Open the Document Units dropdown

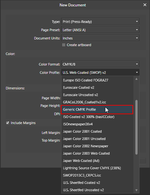[x=100, y=38]
